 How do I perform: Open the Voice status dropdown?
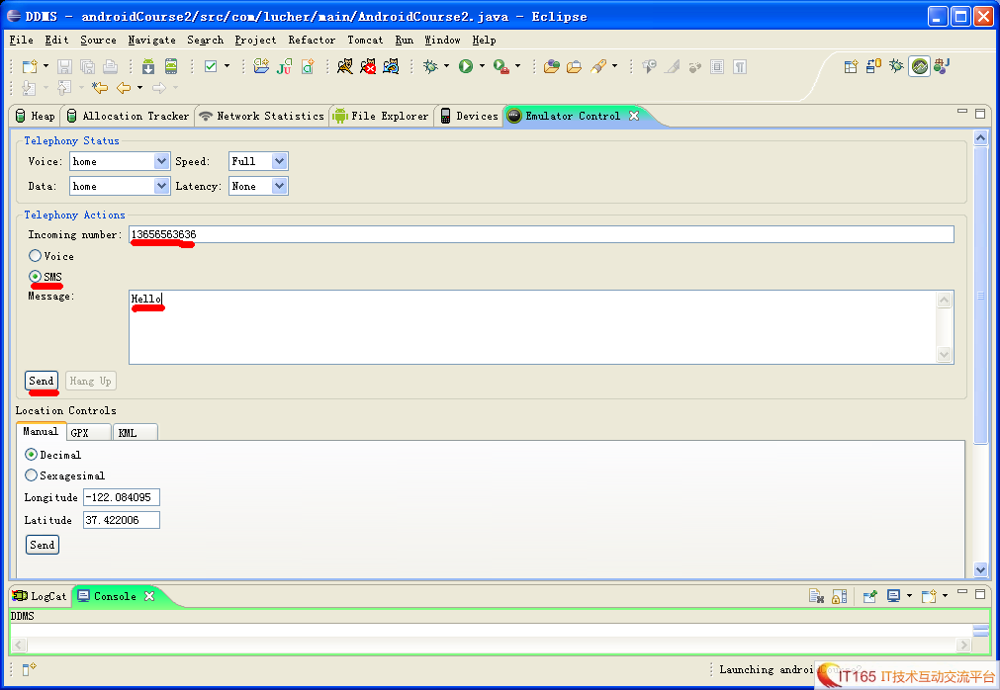pyautogui.click(x=162, y=161)
